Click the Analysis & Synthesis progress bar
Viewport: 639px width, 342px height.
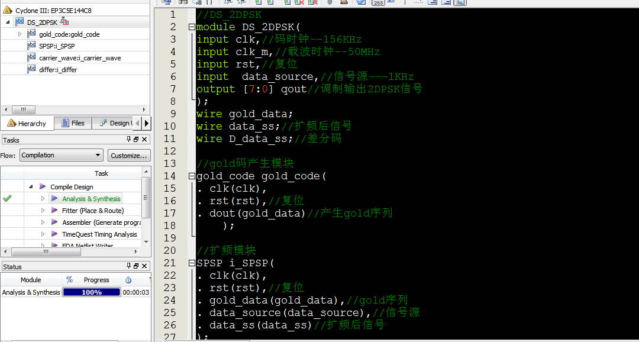(92, 292)
